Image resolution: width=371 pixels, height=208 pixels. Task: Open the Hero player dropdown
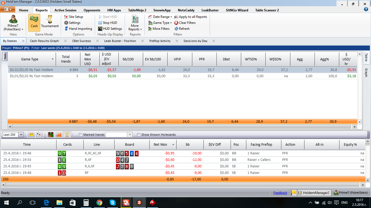pos(13,23)
